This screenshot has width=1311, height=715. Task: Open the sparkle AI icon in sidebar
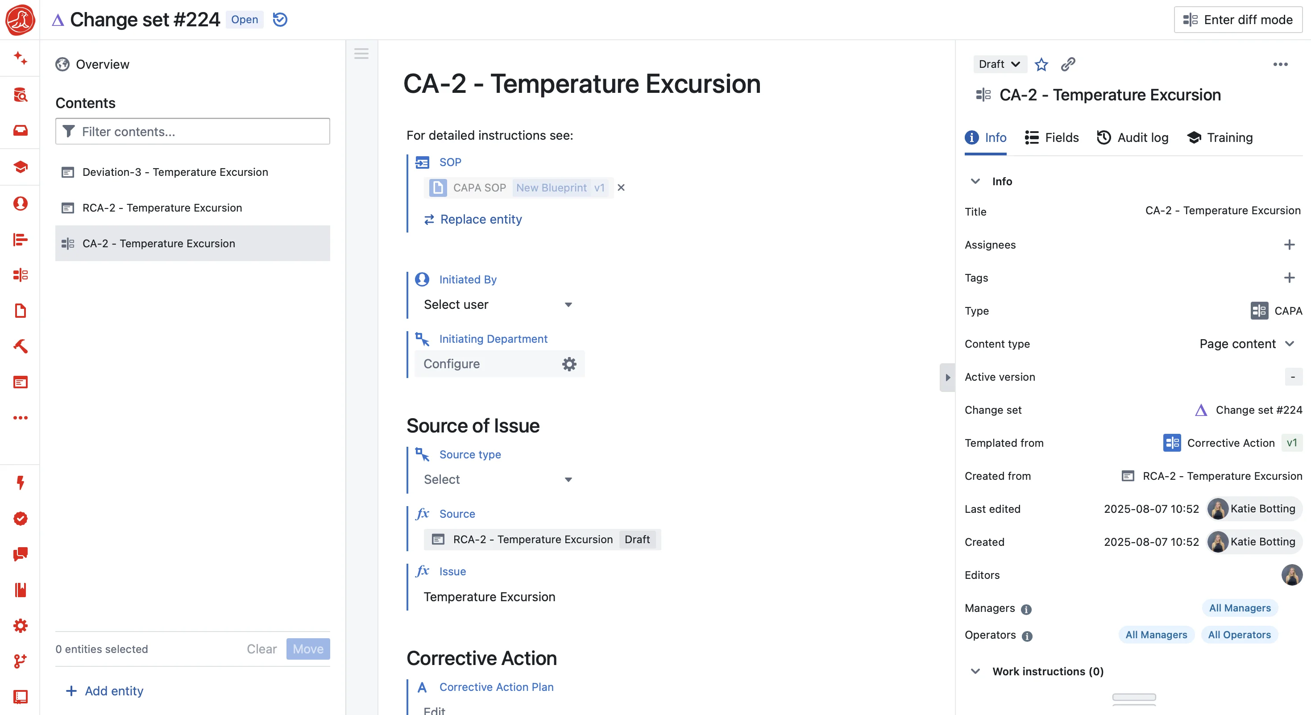click(x=21, y=58)
